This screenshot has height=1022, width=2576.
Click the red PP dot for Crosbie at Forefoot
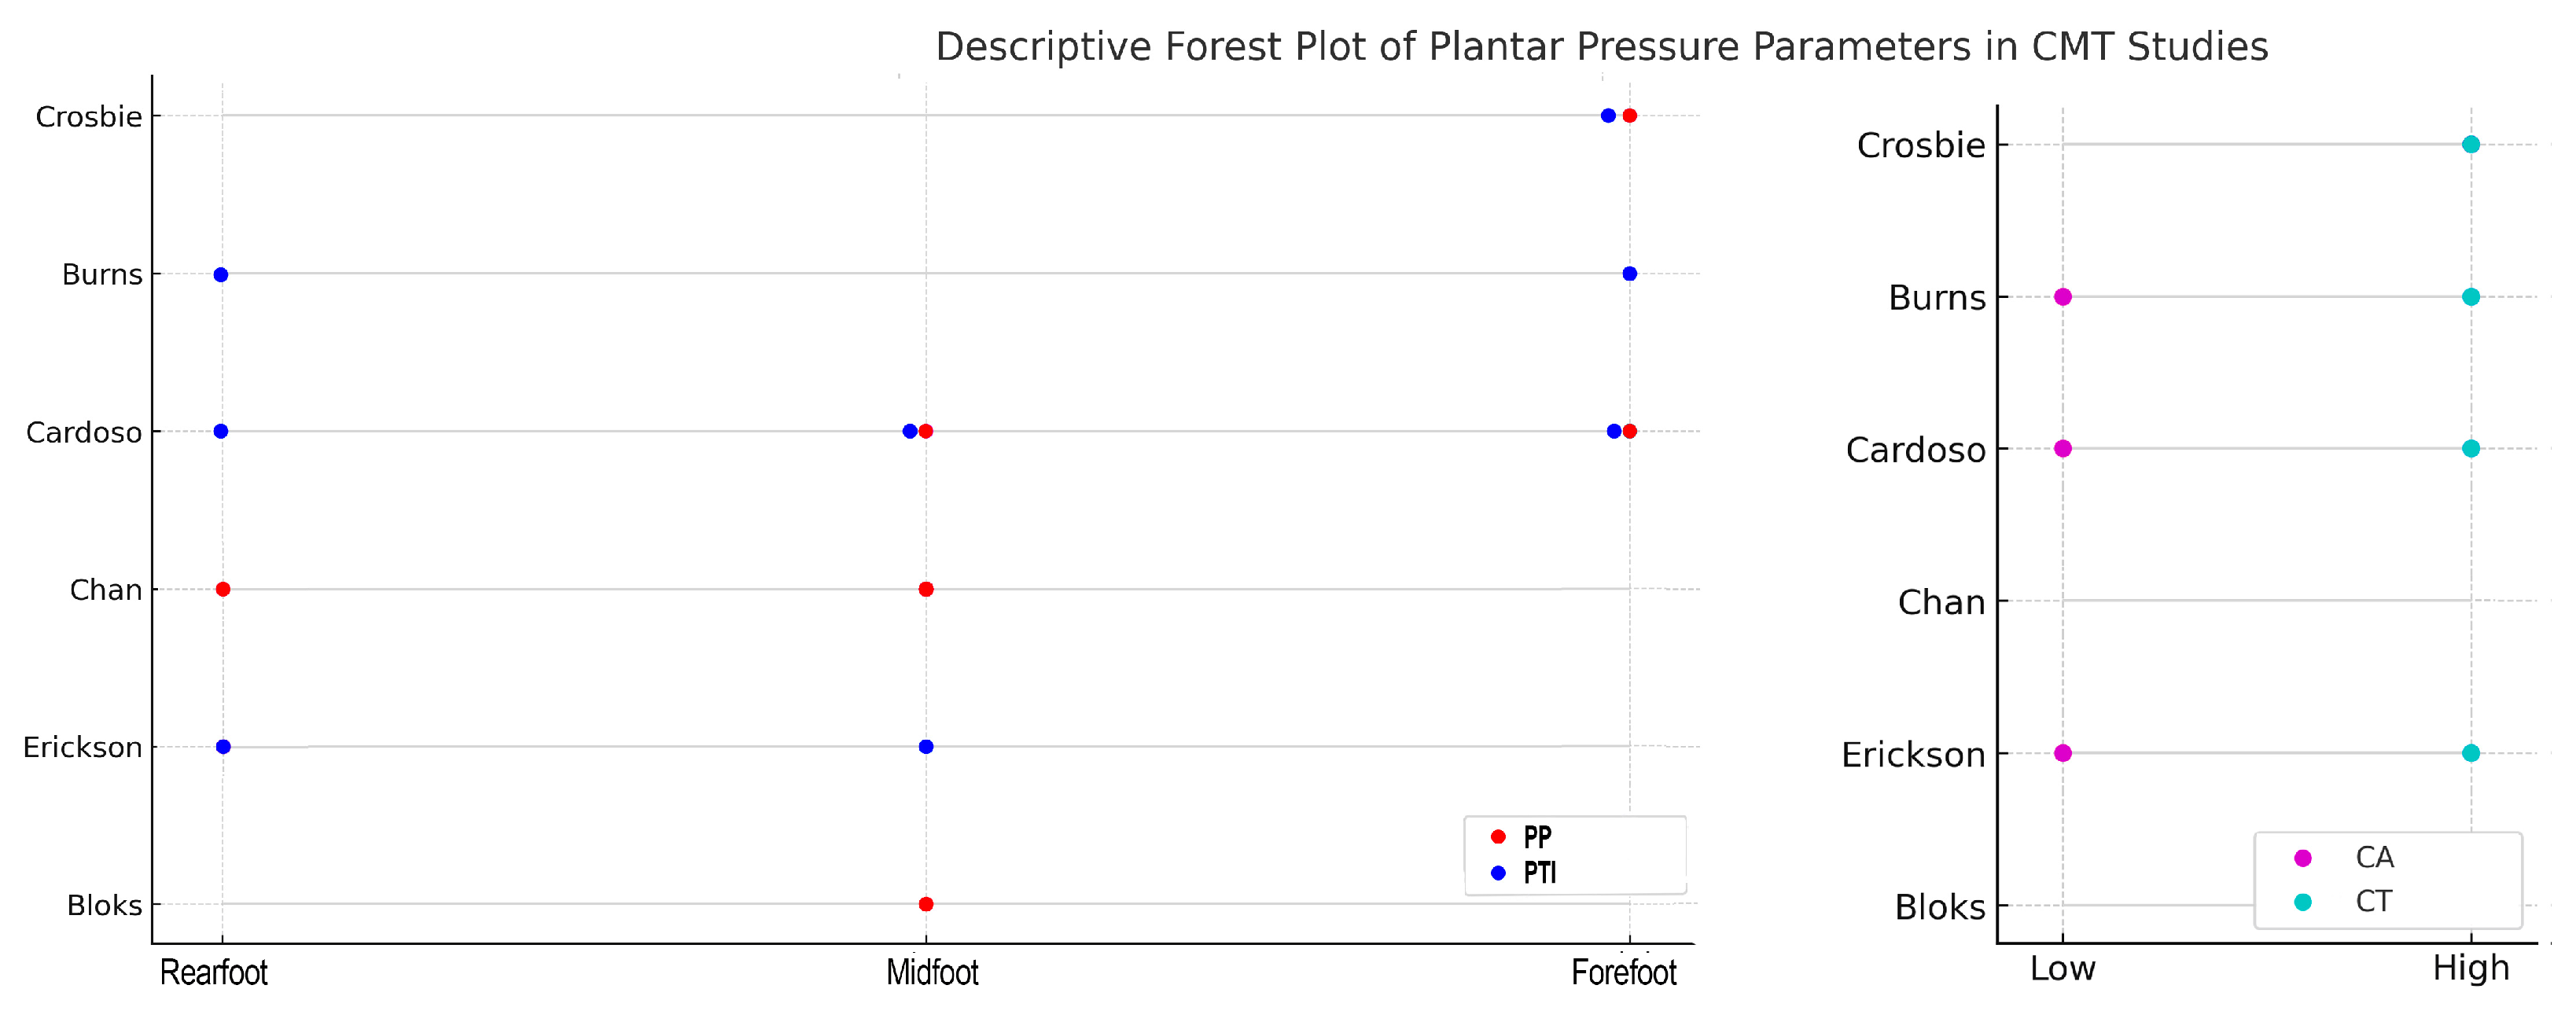pyautogui.click(x=1630, y=116)
